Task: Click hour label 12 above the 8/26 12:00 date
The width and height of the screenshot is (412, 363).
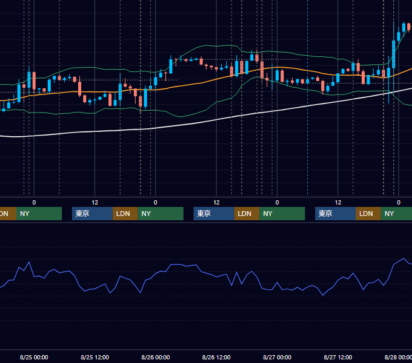Action: 216,203
